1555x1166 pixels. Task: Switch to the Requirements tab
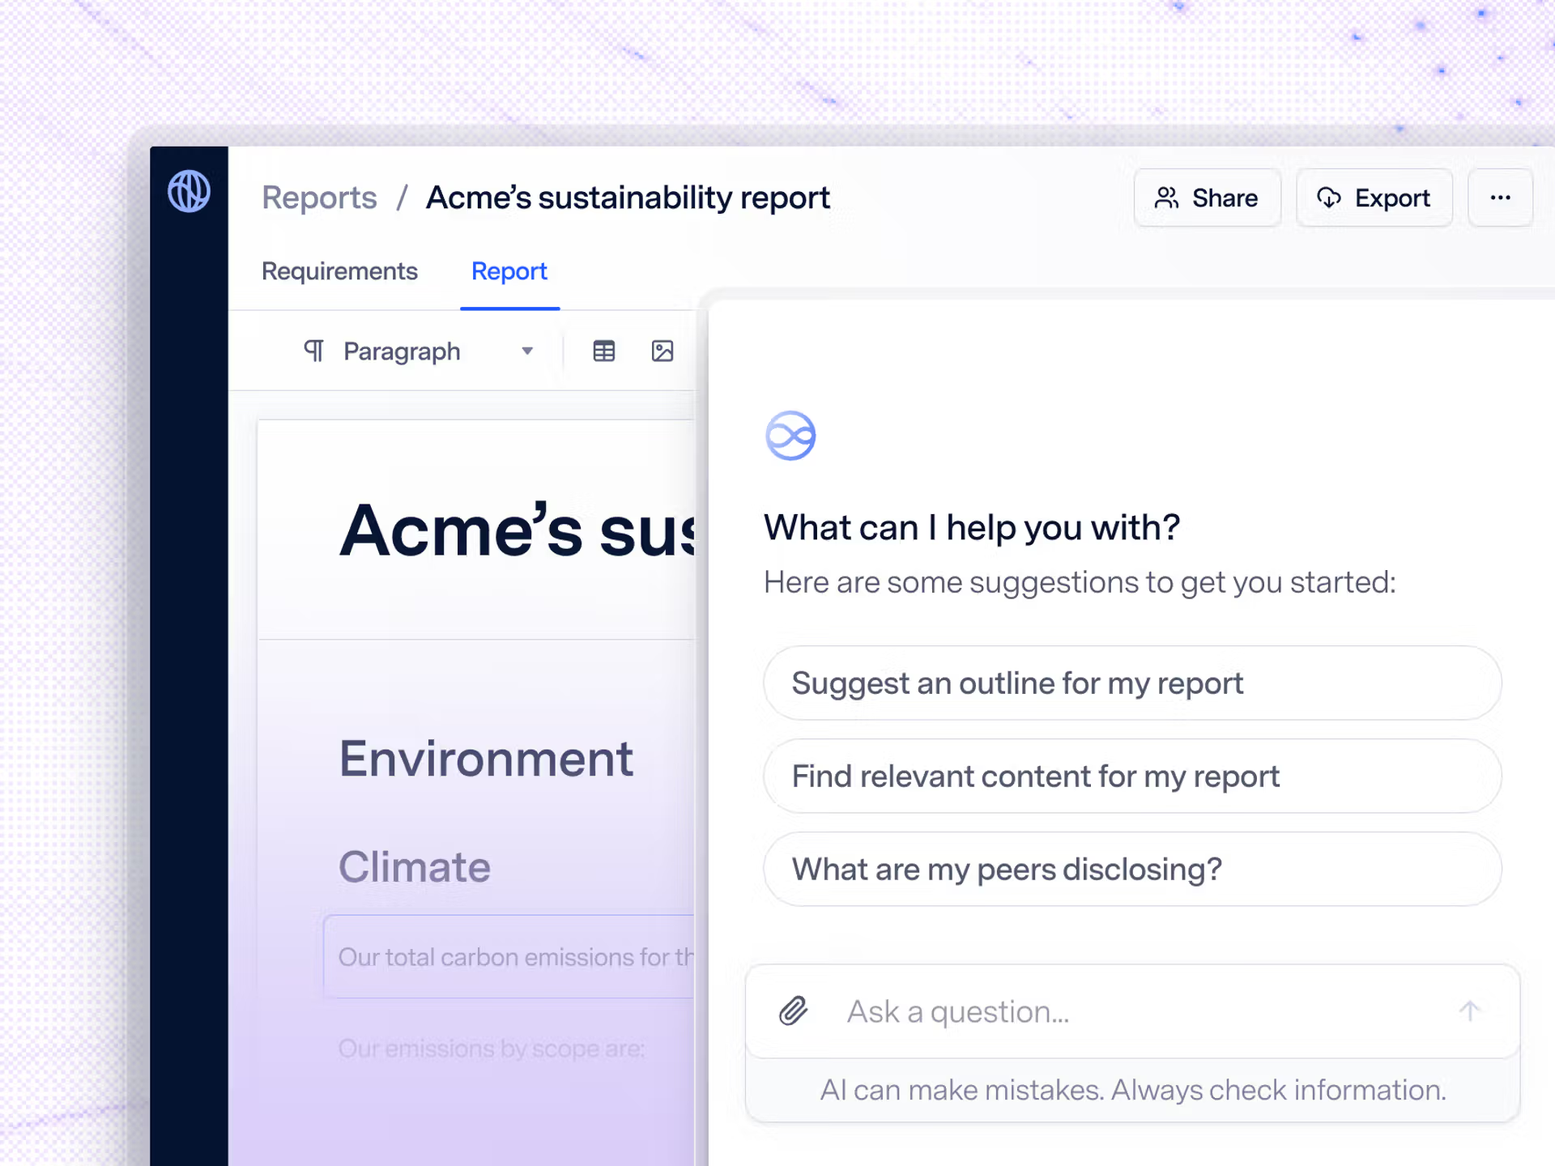pyautogui.click(x=339, y=271)
